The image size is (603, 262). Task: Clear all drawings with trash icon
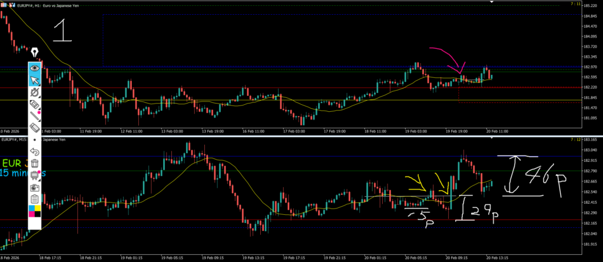(x=35, y=164)
